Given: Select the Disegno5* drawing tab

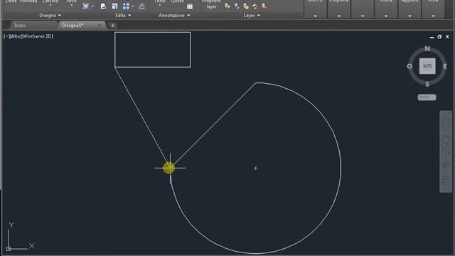Looking at the screenshot, I should pyautogui.click(x=73, y=26).
